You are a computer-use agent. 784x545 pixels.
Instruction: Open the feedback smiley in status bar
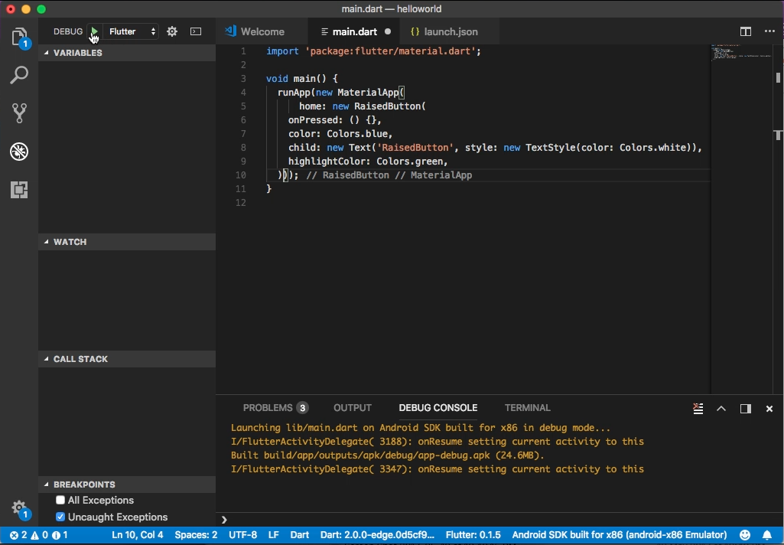(x=745, y=535)
